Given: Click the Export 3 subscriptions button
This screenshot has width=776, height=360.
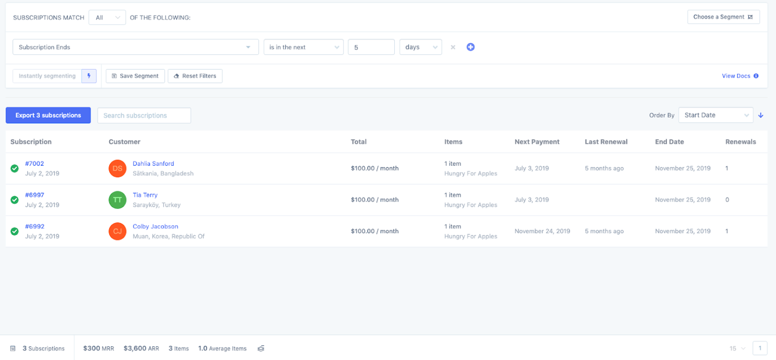Looking at the screenshot, I should (48, 115).
